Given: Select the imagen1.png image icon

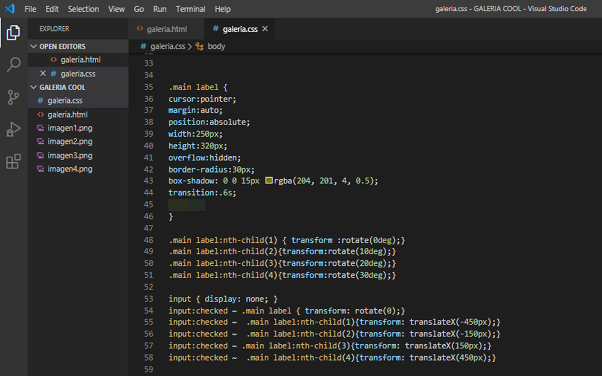Looking at the screenshot, I should (x=41, y=128).
